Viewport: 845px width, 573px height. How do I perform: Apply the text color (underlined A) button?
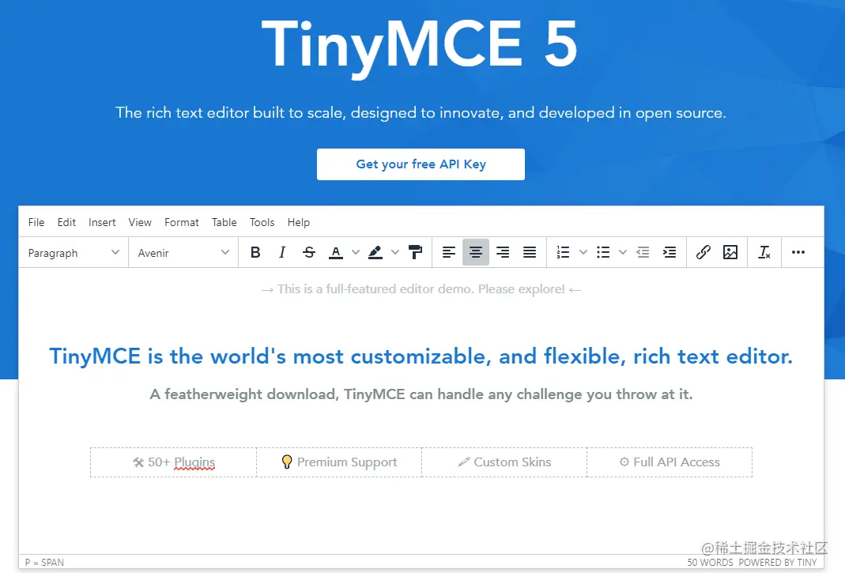(336, 252)
